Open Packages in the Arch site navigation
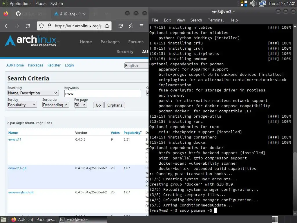 click(x=110, y=42)
